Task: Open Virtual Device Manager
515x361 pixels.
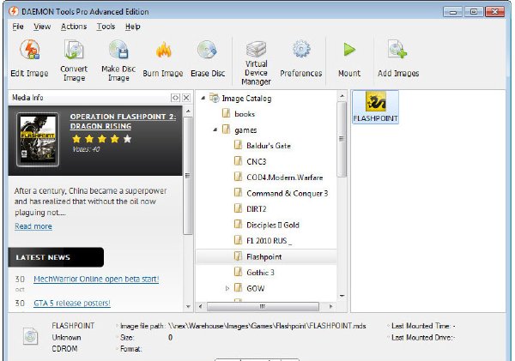Action: [256, 63]
